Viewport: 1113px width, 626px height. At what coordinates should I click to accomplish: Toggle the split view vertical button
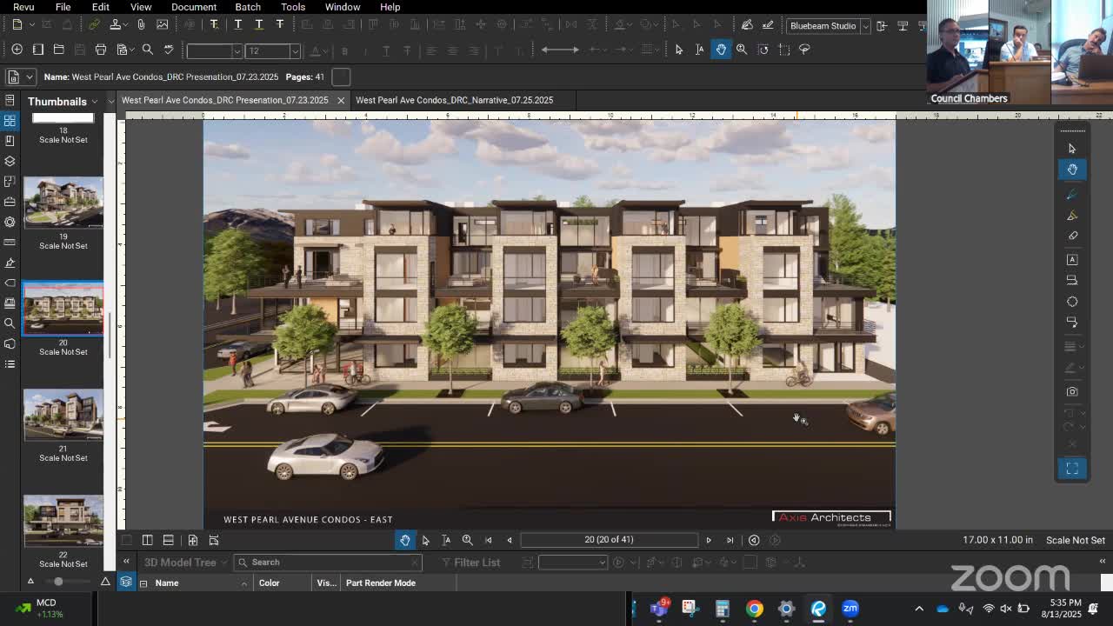coord(148,541)
